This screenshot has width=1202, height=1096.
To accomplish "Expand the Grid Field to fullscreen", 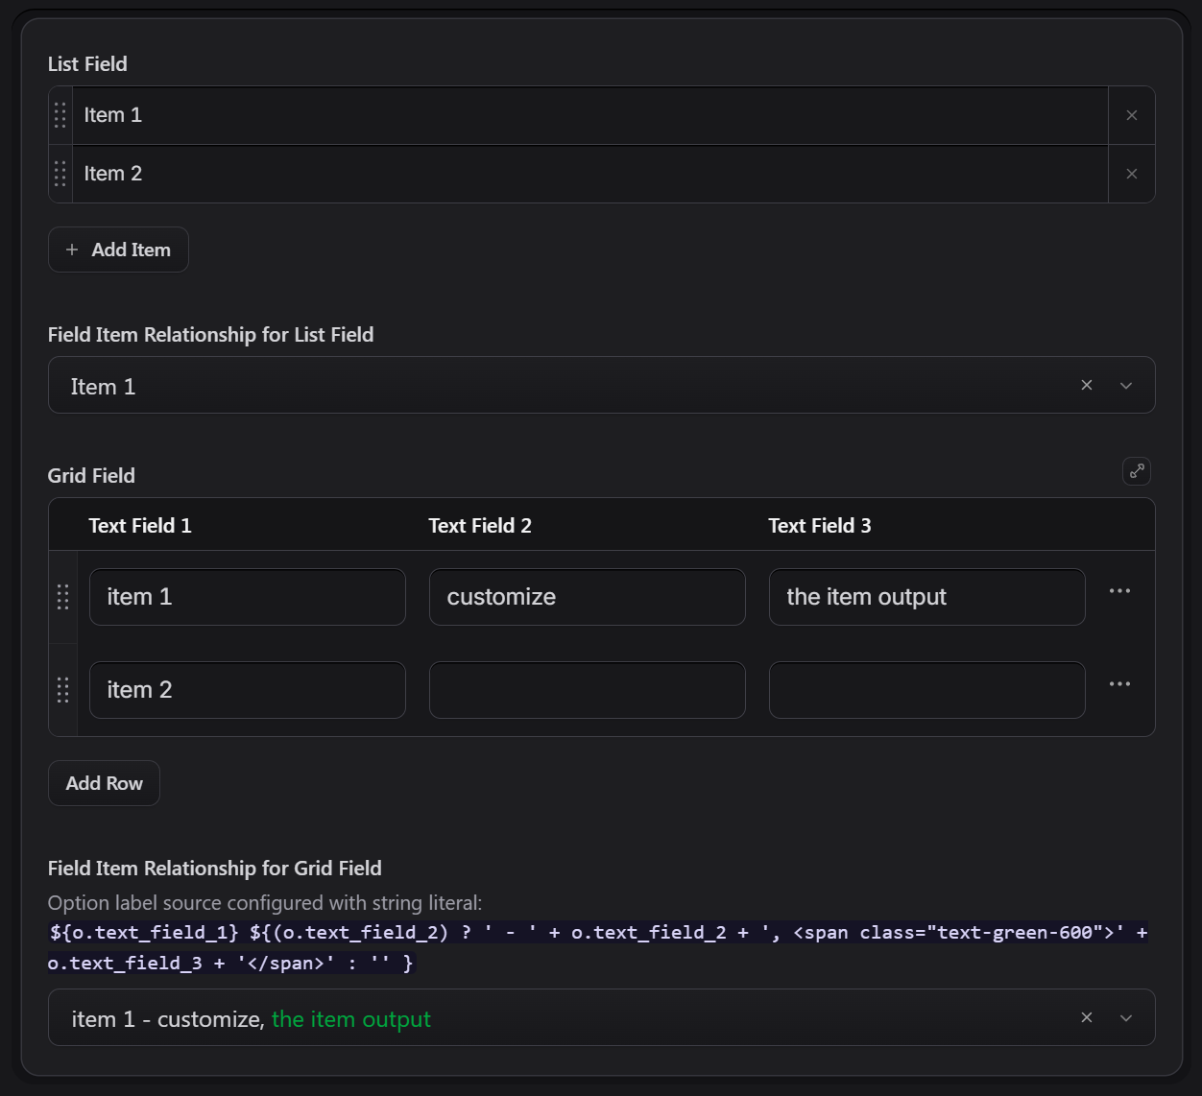I will (x=1137, y=471).
